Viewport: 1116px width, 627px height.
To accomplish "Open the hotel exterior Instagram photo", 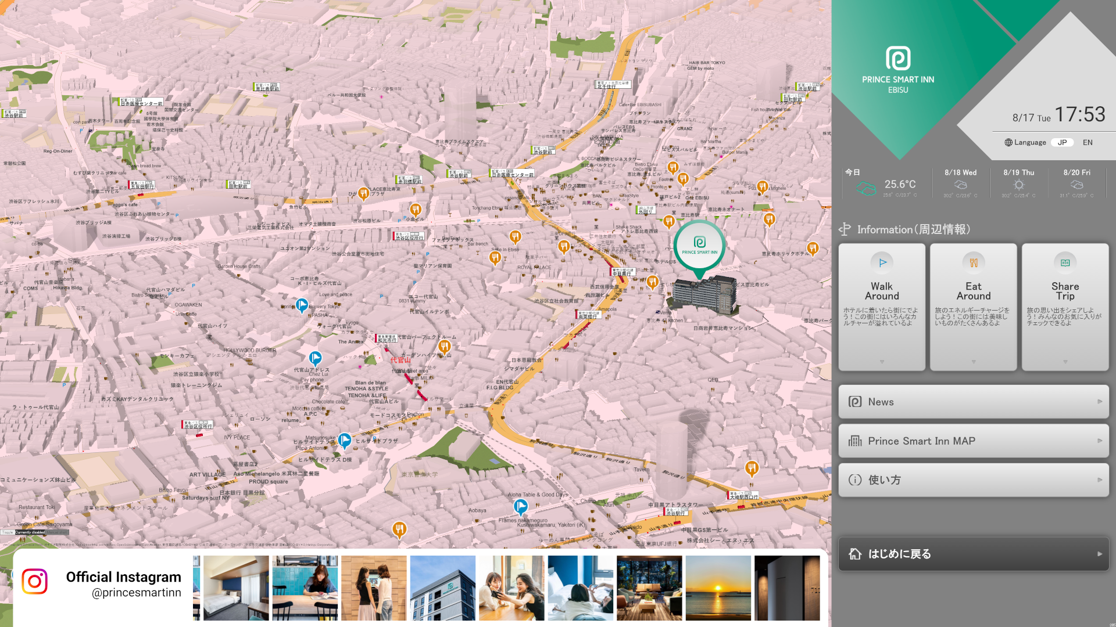I will (x=442, y=588).
